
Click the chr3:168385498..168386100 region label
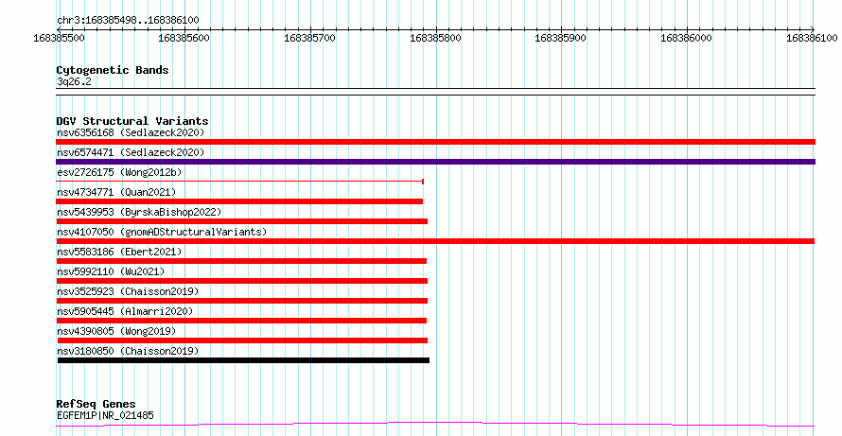tap(128, 20)
